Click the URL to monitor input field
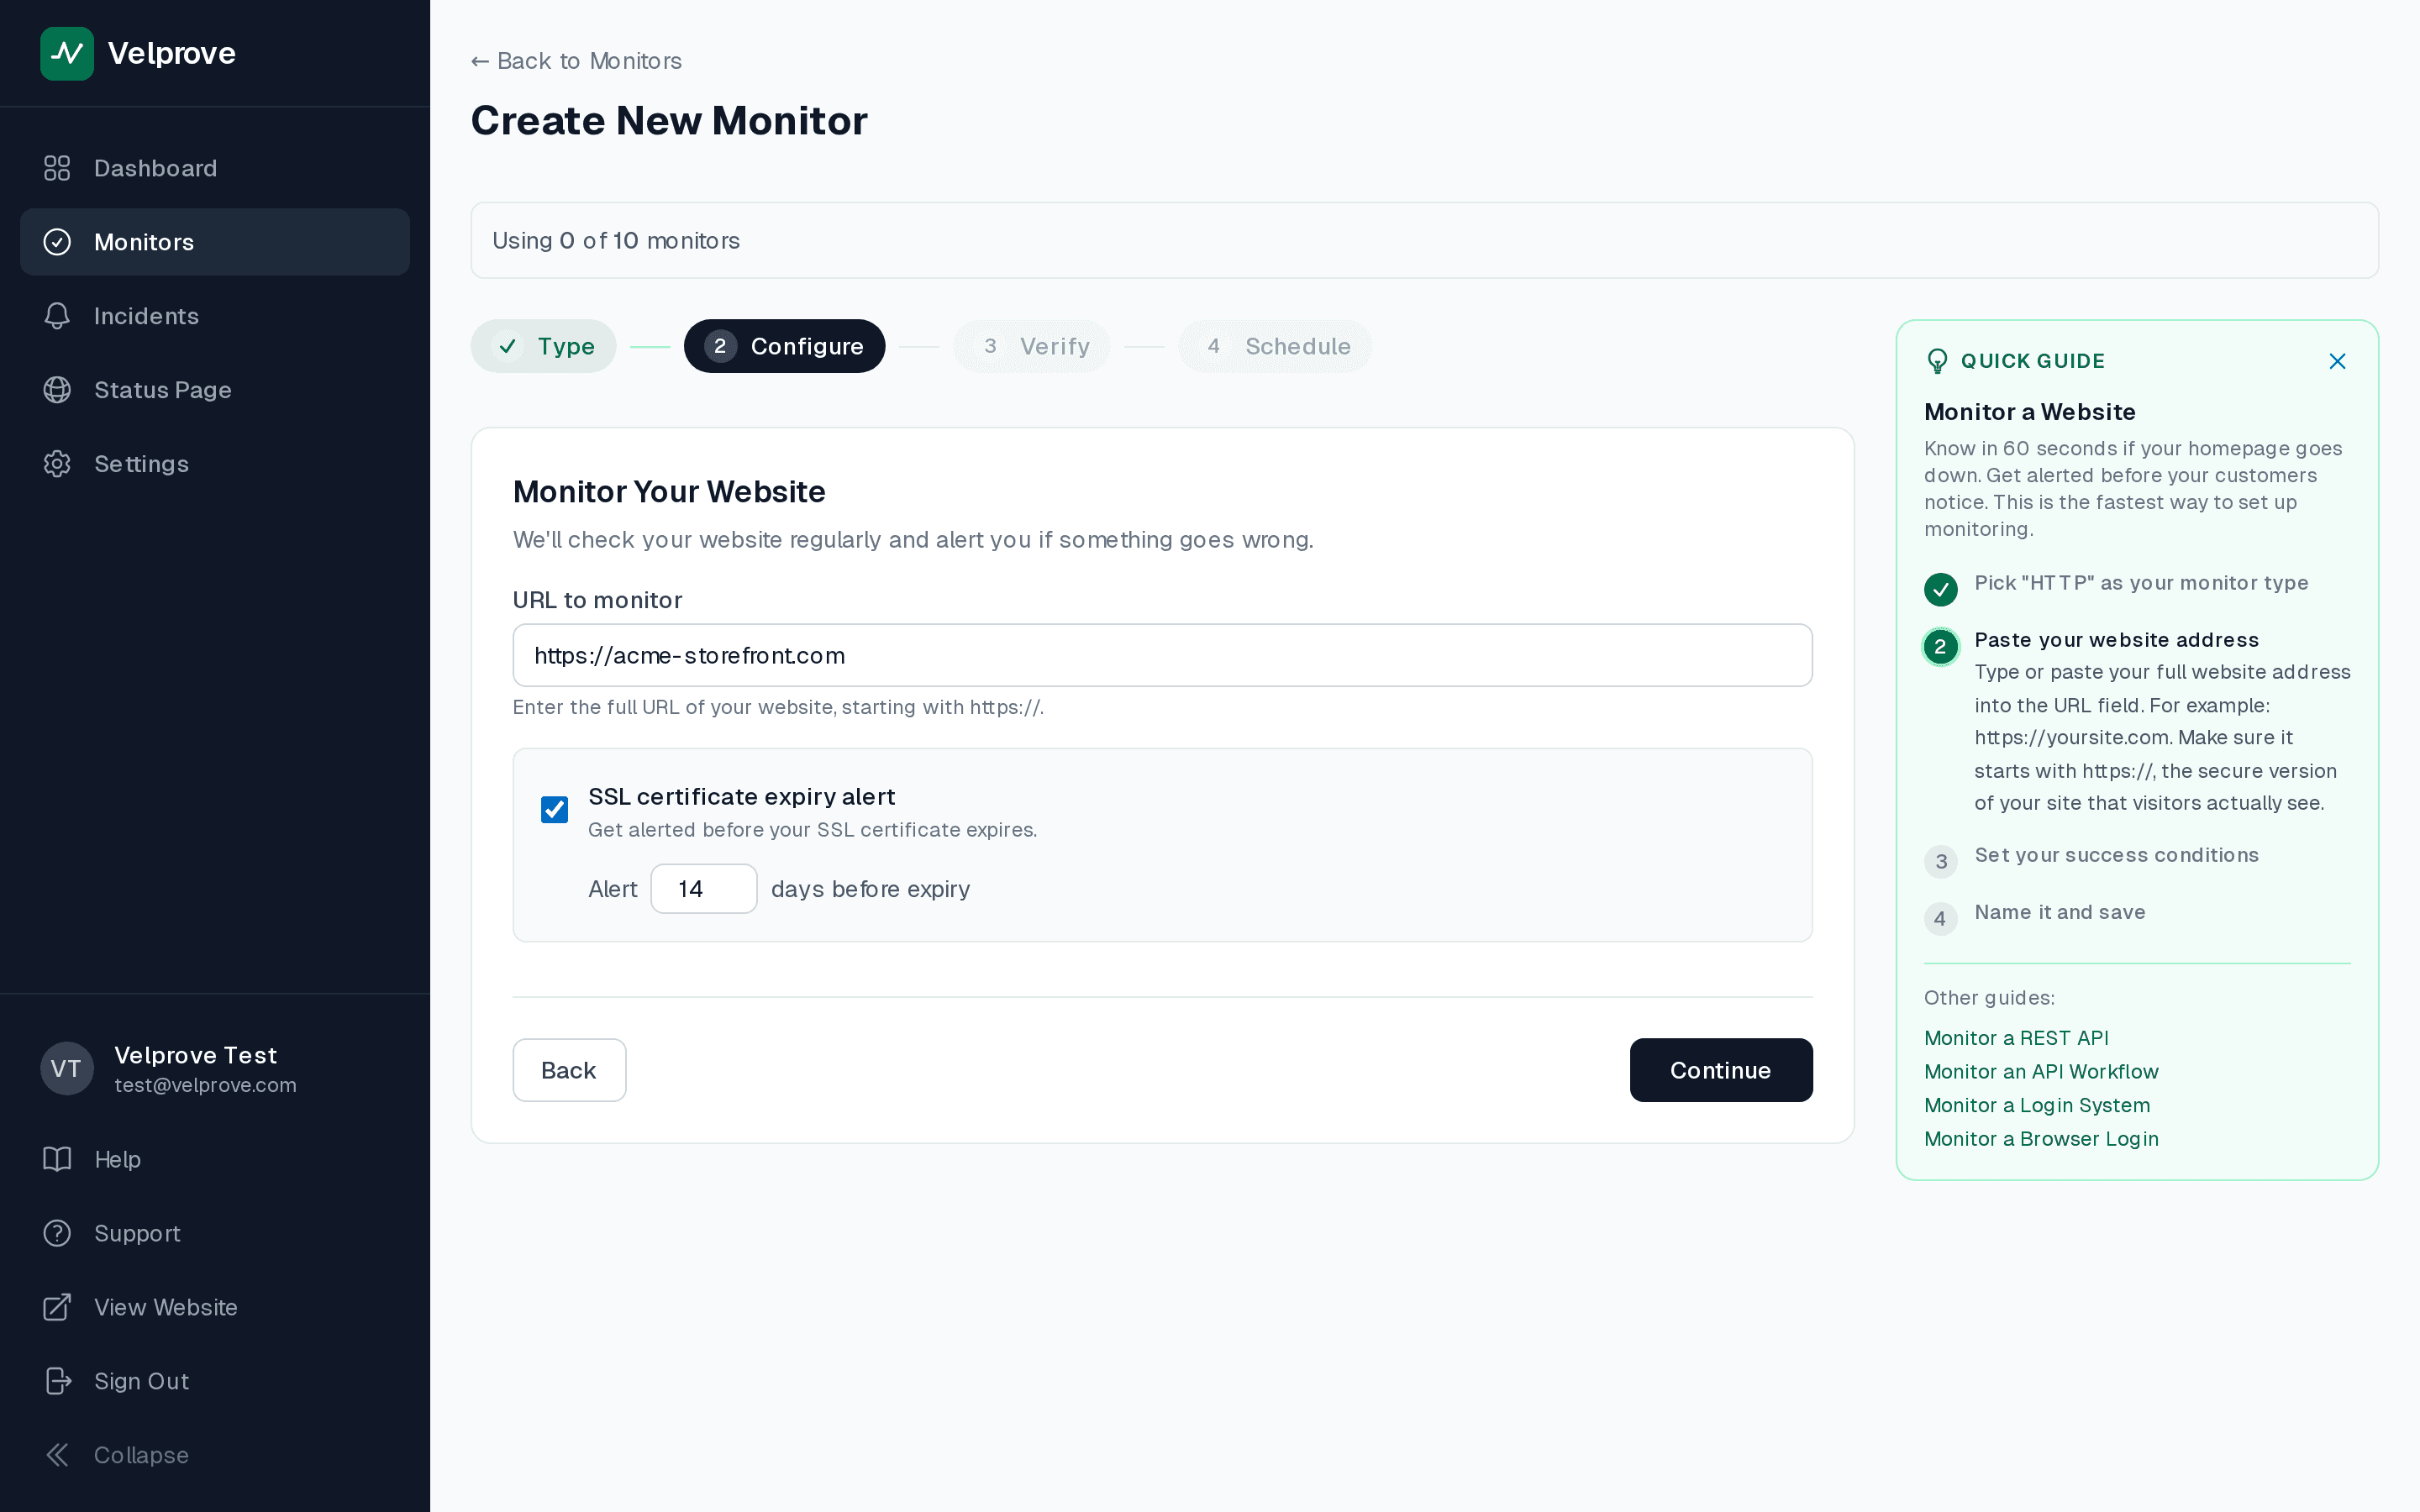Image resolution: width=2420 pixels, height=1512 pixels. click(x=1161, y=655)
